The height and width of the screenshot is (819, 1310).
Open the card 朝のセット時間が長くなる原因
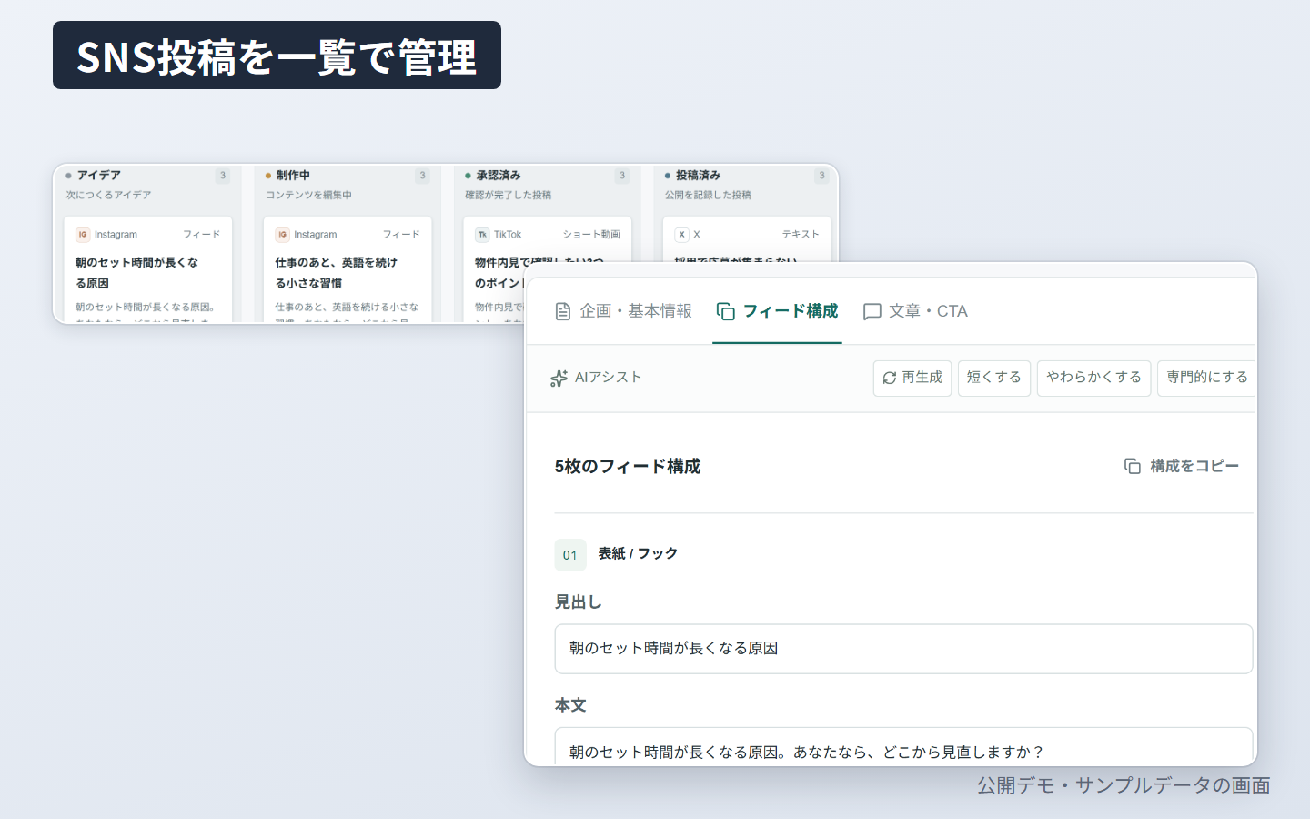(148, 269)
